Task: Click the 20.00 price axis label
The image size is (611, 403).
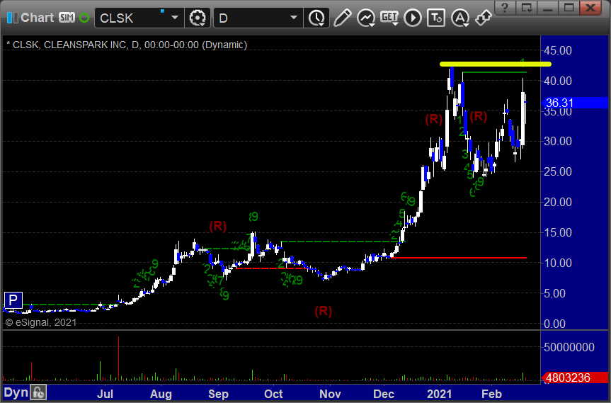Action: (x=558, y=202)
